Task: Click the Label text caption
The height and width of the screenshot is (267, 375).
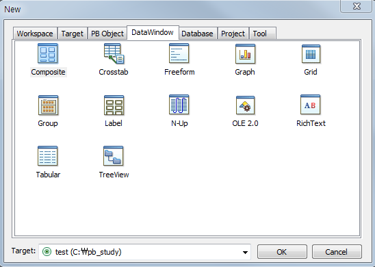Action: tap(114, 123)
